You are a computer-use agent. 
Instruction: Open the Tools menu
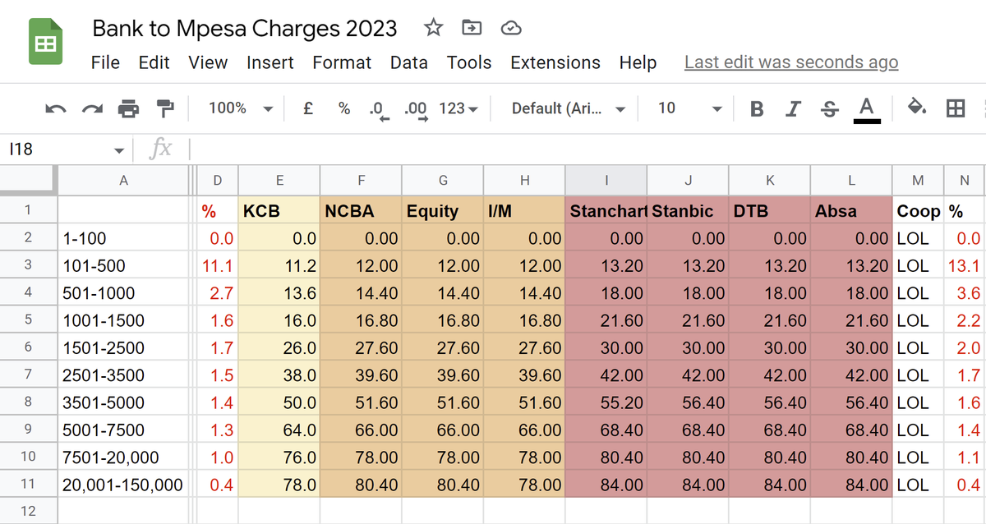click(x=469, y=62)
